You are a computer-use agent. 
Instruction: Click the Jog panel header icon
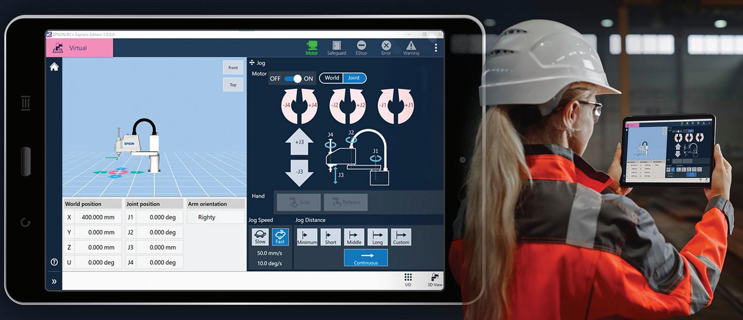point(252,63)
